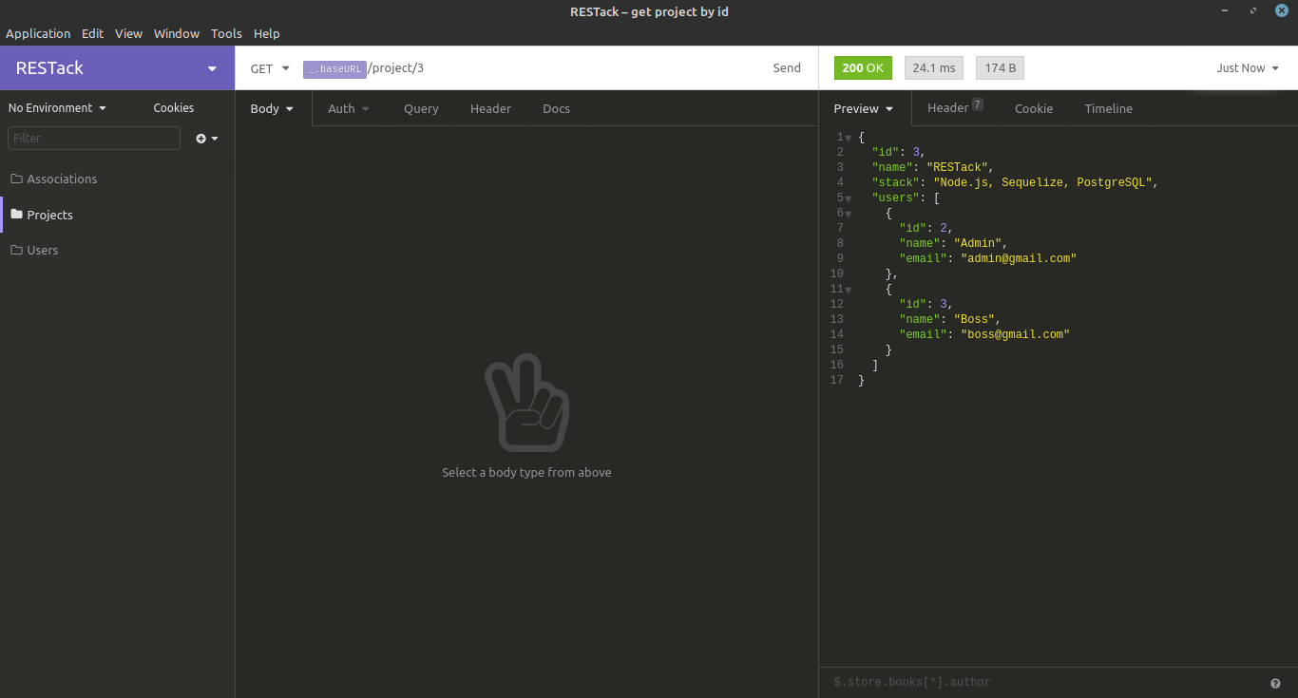Focus the JSONPath response filter field
Screen dimensions: 1298x698
1045,682
